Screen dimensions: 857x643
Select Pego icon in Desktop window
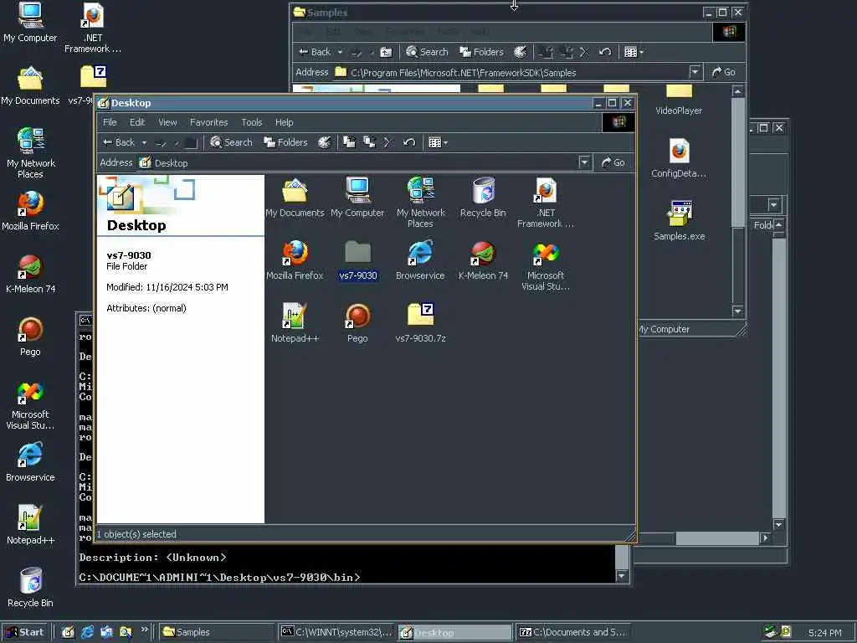pyautogui.click(x=357, y=323)
